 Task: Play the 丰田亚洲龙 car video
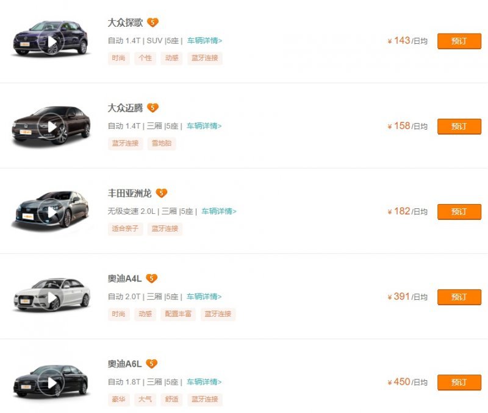pyautogui.click(x=52, y=212)
